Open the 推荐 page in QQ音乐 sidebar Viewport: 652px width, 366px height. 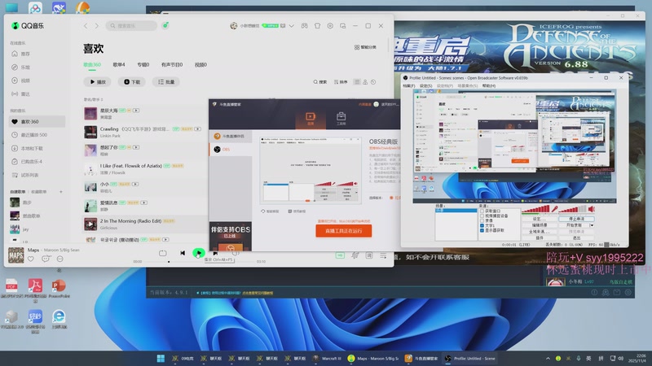pyautogui.click(x=21, y=54)
